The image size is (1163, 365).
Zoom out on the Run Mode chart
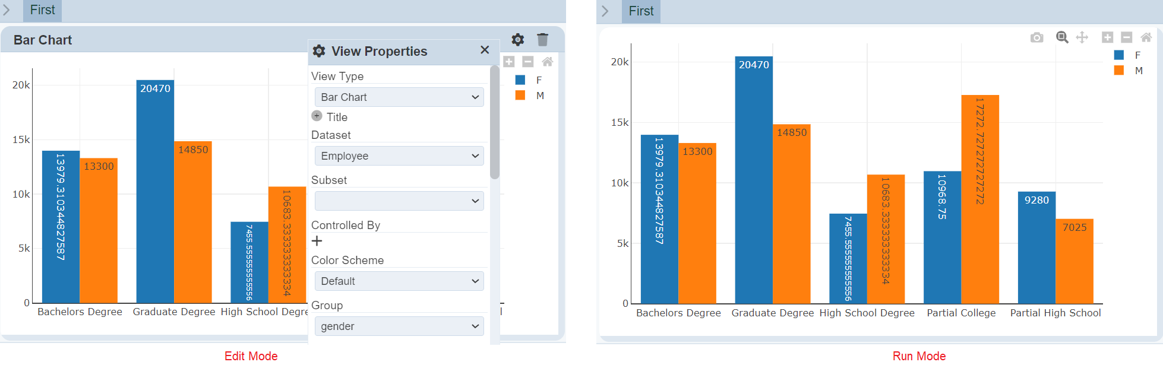point(1126,37)
